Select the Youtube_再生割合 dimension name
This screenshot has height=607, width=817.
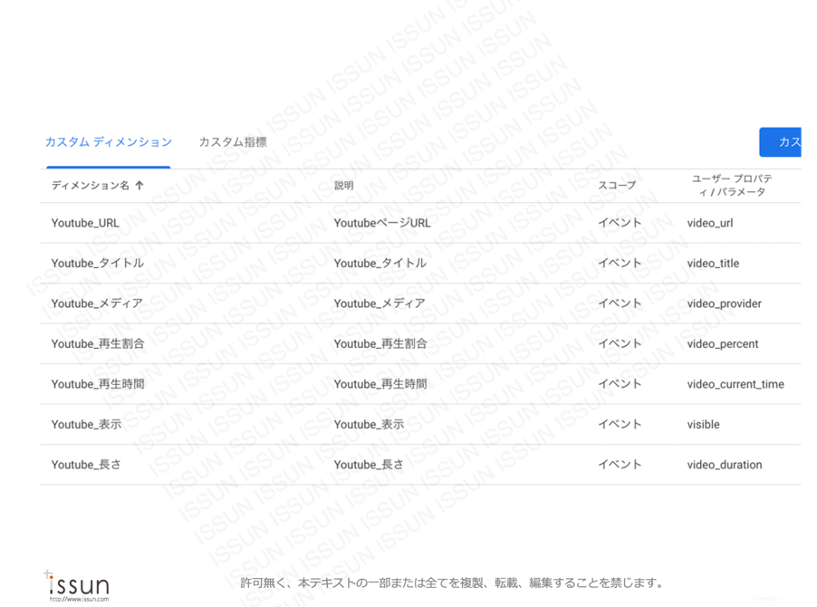click(98, 344)
